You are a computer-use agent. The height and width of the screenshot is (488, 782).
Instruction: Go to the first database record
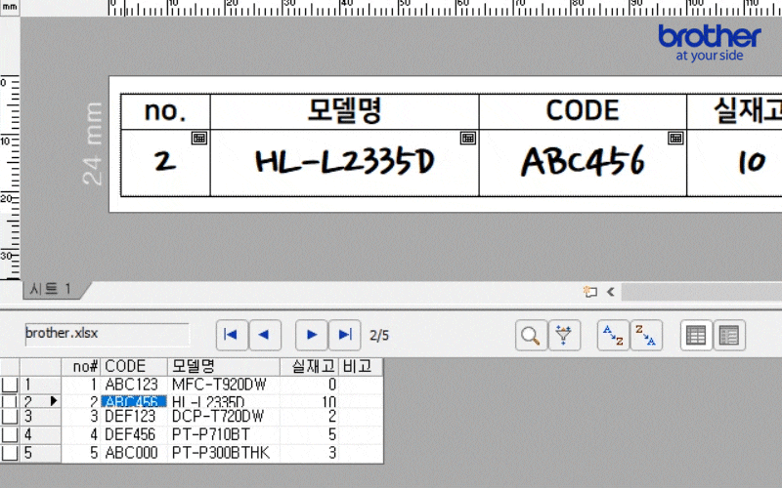pos(232,335)
